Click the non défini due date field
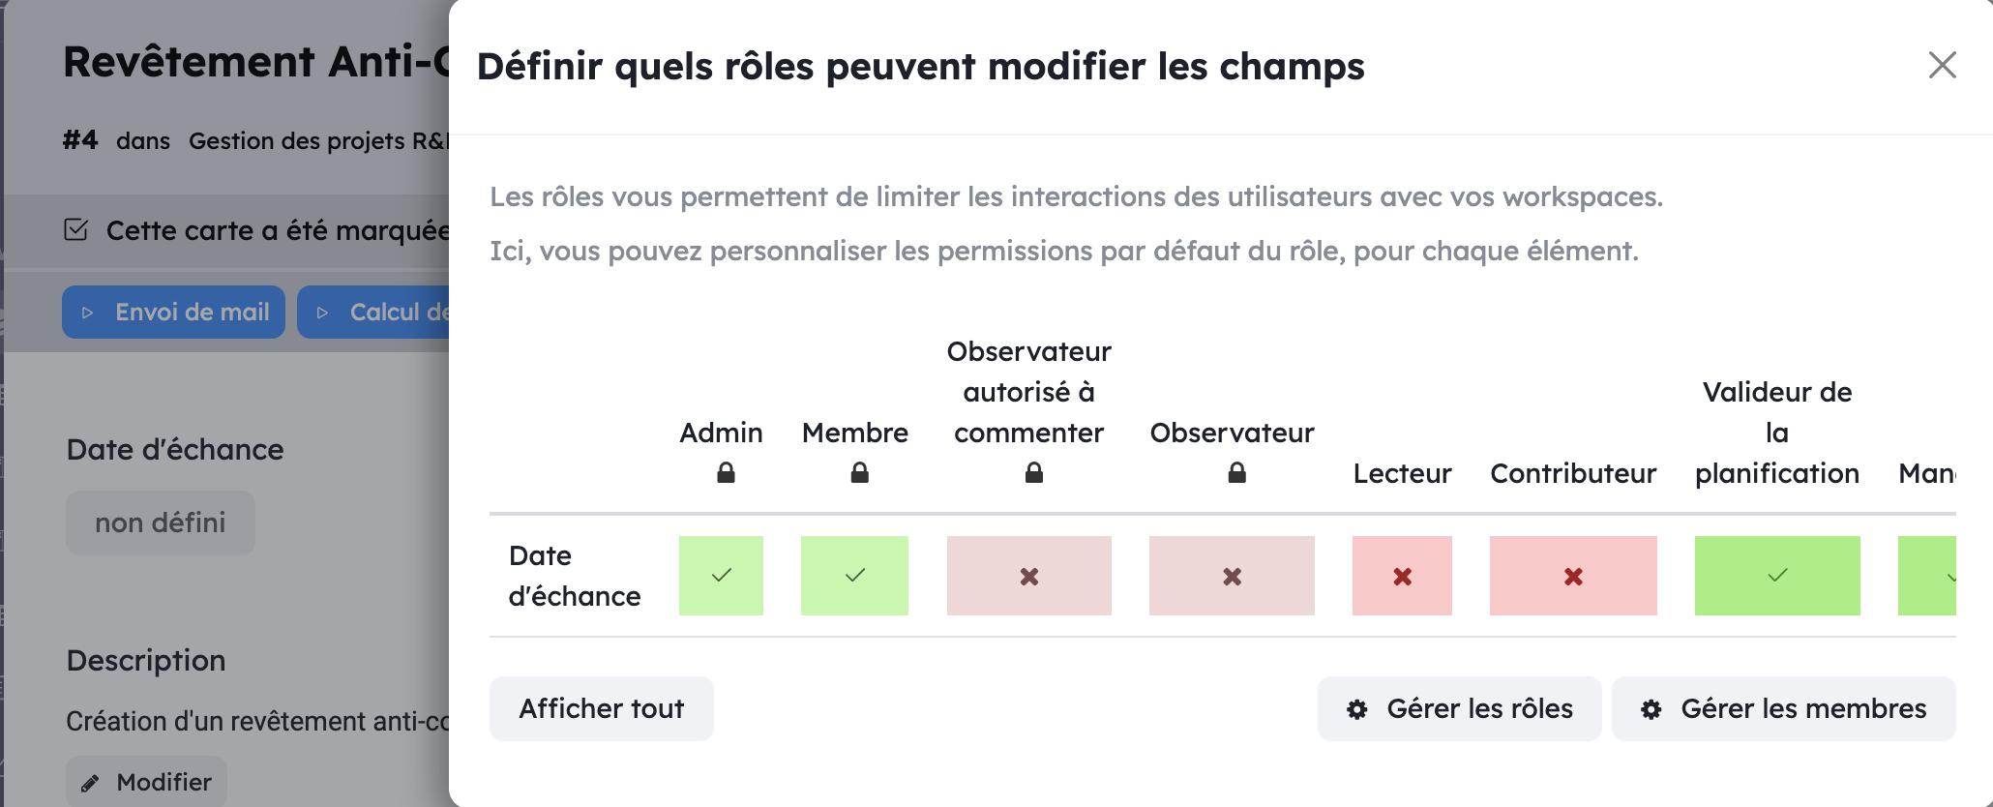The image size is (1993, 807). [x=161, y=523]
